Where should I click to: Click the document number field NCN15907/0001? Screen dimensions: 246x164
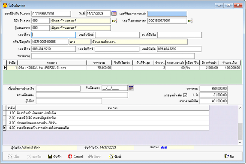(x=51, y=14)
